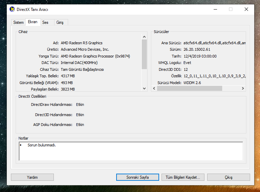The width and height of the screenshot is (260, 192).
Task: Click inside the Notlar text box
Action: (131, 151)
